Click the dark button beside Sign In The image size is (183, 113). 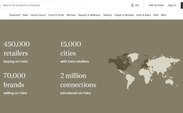pos(182,5)
